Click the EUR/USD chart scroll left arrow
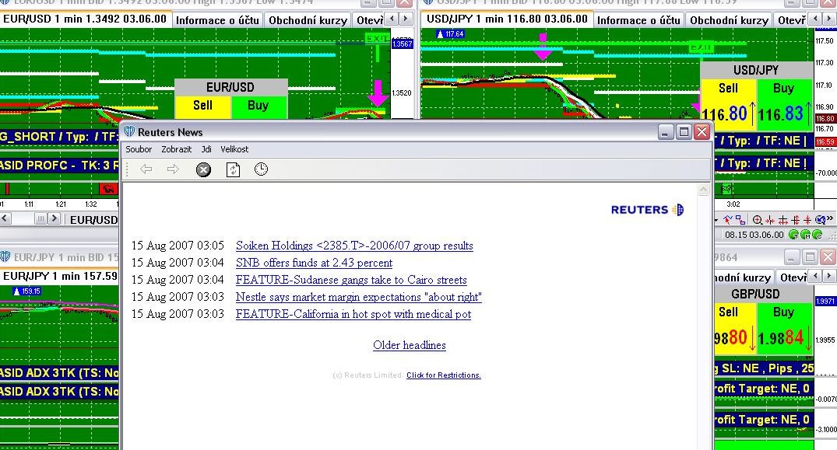Screen dimensions: 837x450 coord(5,218)
